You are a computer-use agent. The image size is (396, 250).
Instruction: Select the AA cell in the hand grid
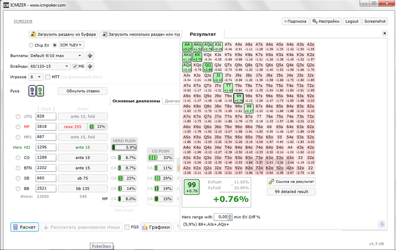pos(187,47)
